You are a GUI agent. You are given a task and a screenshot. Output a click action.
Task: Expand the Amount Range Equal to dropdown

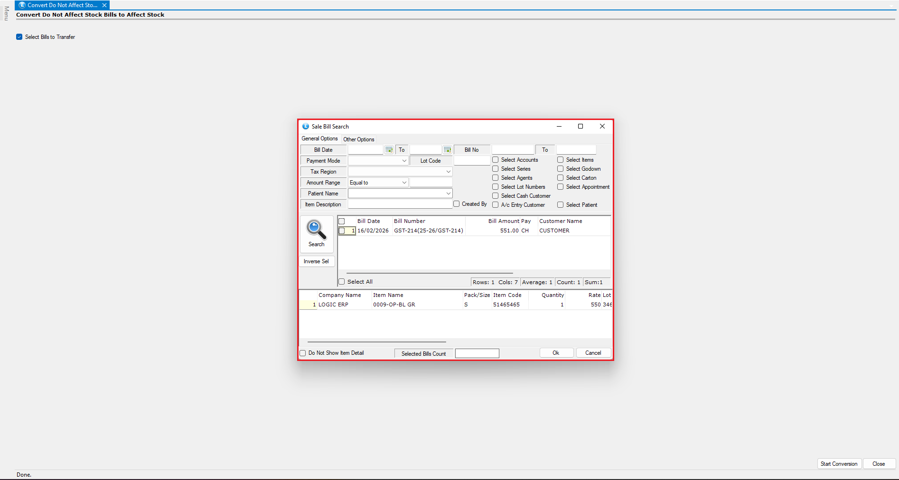pyautogui.click(x=404, y=183)
